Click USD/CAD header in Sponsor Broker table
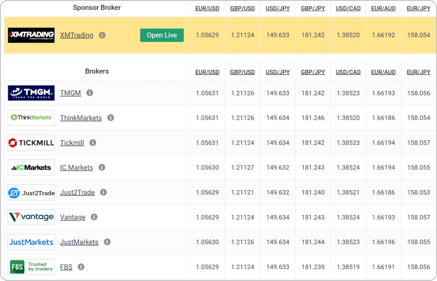This screenshot has height=281, width=437. [x=348, y=8]
